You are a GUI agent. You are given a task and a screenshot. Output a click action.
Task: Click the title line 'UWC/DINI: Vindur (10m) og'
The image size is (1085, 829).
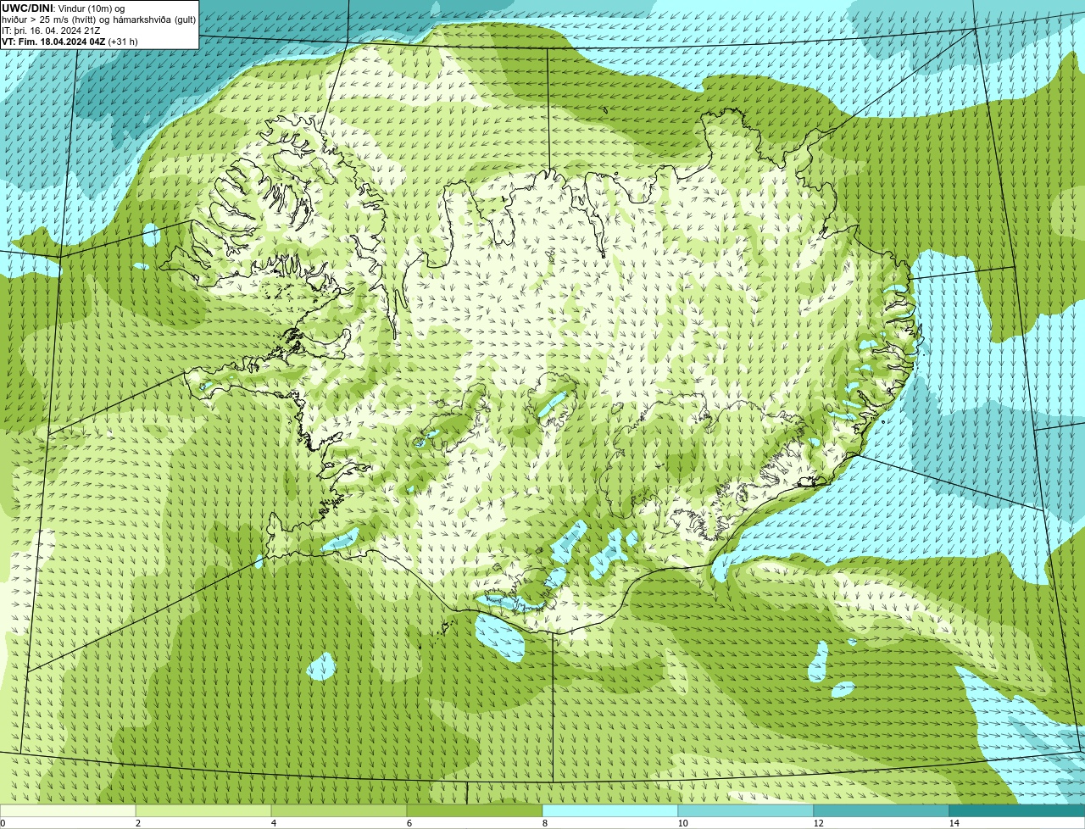click(x=64, y=8)
